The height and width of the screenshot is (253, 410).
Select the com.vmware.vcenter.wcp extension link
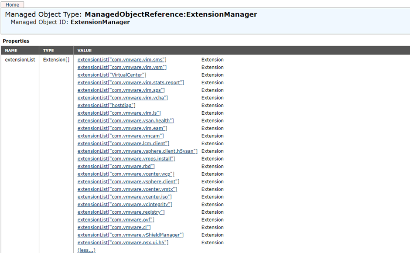coord(126,174)
